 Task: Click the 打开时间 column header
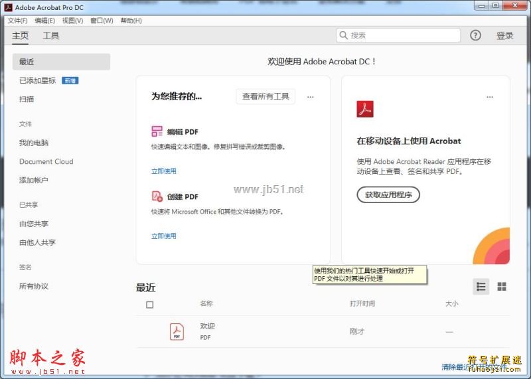(x=362, y=303)
